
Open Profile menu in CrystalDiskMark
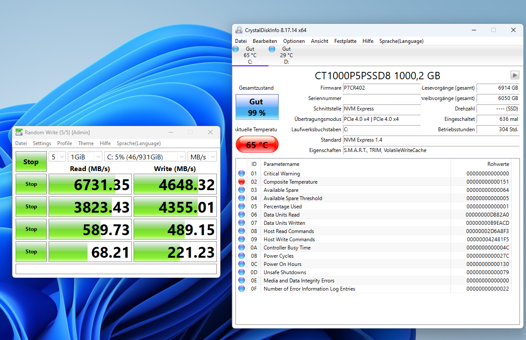click(65, 143)
